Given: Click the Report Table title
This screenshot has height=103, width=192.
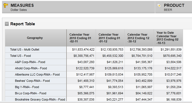Looking at the screenshot, I should 23,24.
